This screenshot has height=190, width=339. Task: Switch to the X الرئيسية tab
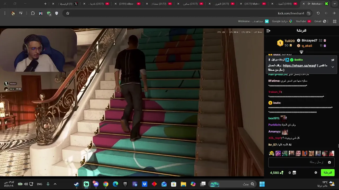(x=65, y=4)
